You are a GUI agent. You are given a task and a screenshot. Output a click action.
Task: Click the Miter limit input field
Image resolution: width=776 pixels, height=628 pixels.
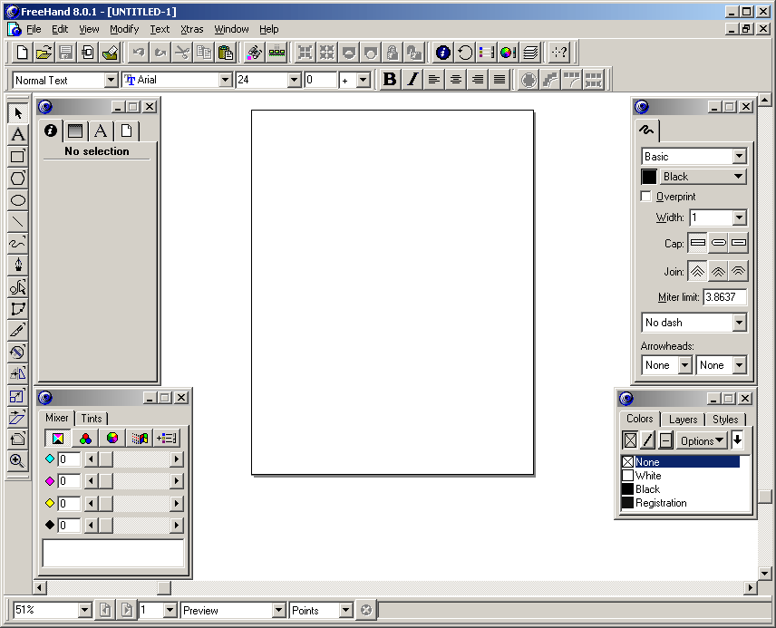(x=724, y=297)
